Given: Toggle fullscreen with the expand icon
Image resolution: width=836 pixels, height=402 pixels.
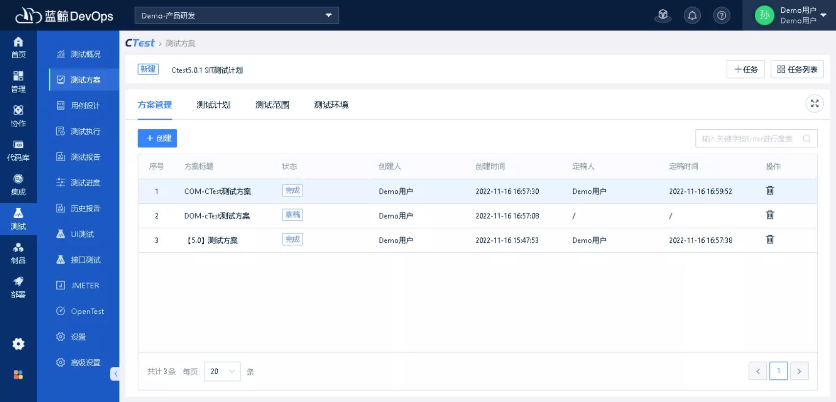Looking at the screenshot, I should (x=814, y=104).
